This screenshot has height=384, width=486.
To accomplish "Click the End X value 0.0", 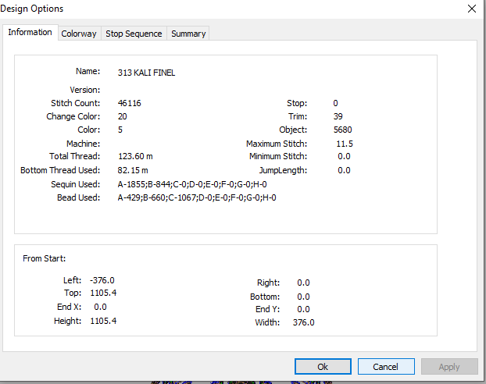I will coord(100,307).
